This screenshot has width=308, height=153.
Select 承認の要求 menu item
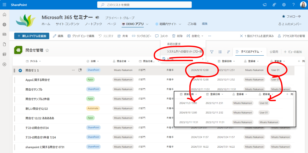tap(183, 44)
